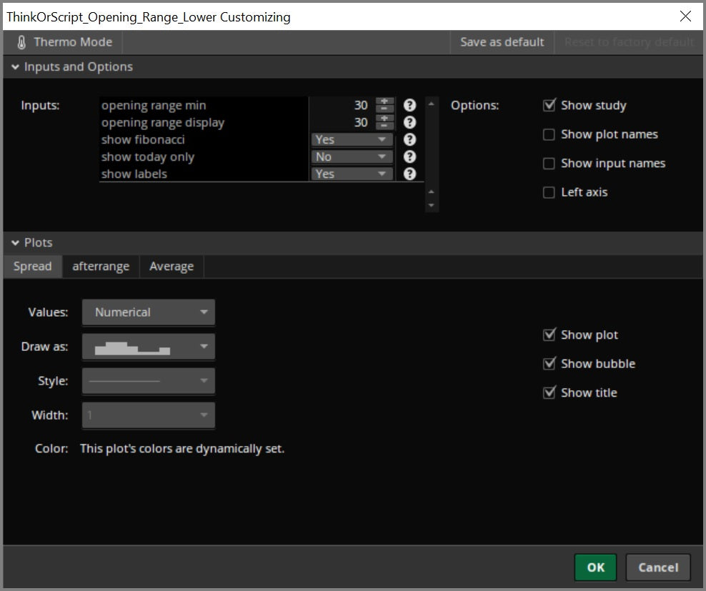Switch to the afterrange plot tab
Screen dimensions: 706x591
click(x=101, y=267)
